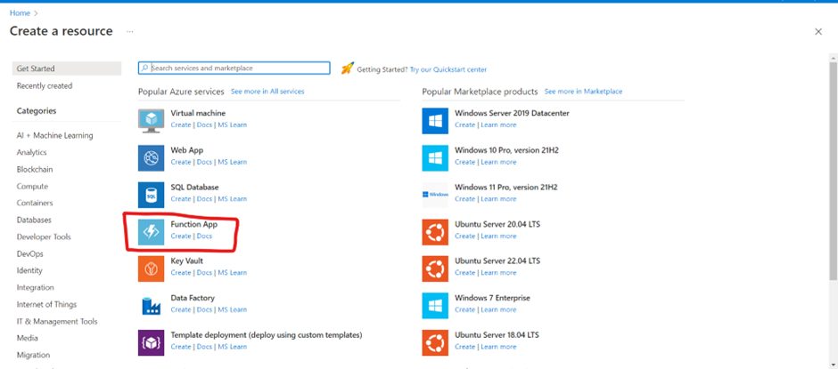Image resolution: width=838 pixels, height=369 pixels.
Task: Open the Media category
Action: (28, 338)
